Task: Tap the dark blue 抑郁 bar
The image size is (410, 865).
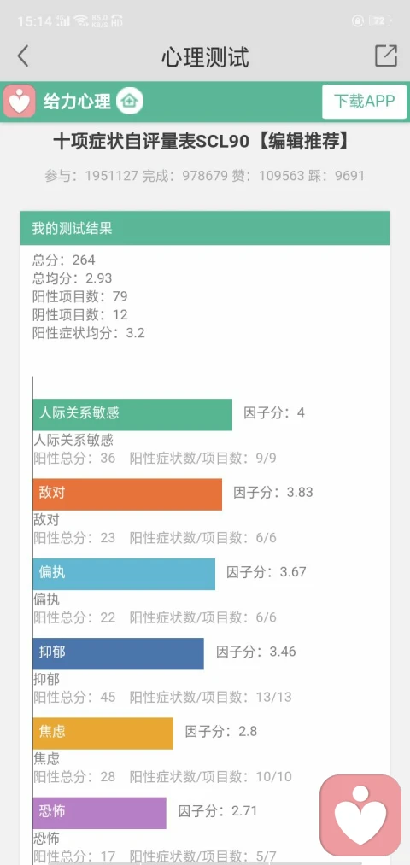Action: pyautogui.click(x=118, y=653)
